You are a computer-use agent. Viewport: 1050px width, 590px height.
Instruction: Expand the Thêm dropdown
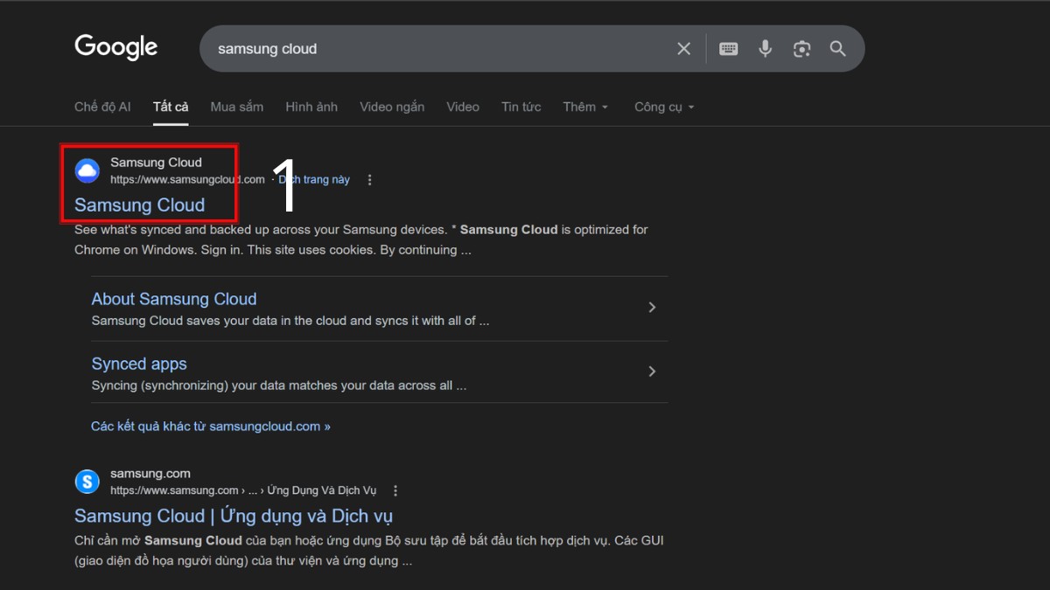pos(585,107)
